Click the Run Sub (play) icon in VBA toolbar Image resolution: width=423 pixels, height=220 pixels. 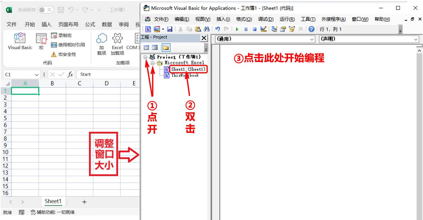coord(237,29)
